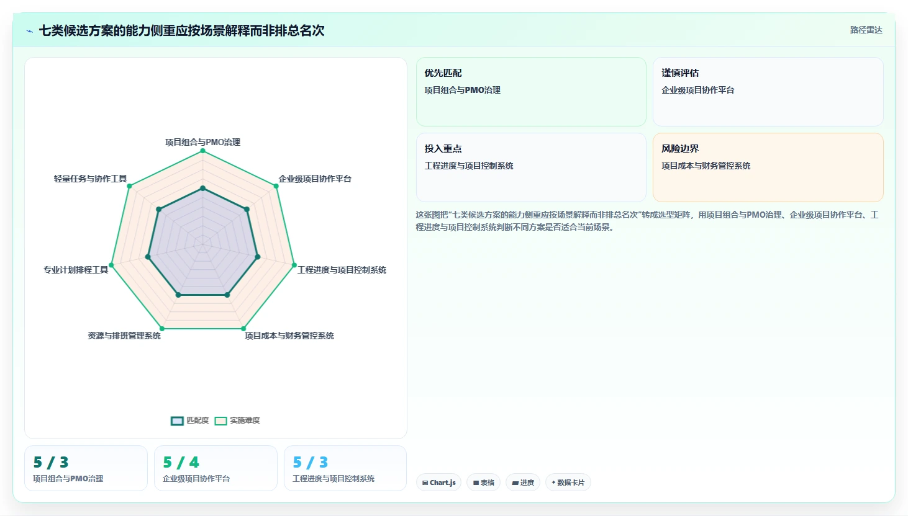Click the inner 匹配度 point on the 专业计划排程工具 axis
The height and width of the screenshot is (516, 908).
pos(148,257)
